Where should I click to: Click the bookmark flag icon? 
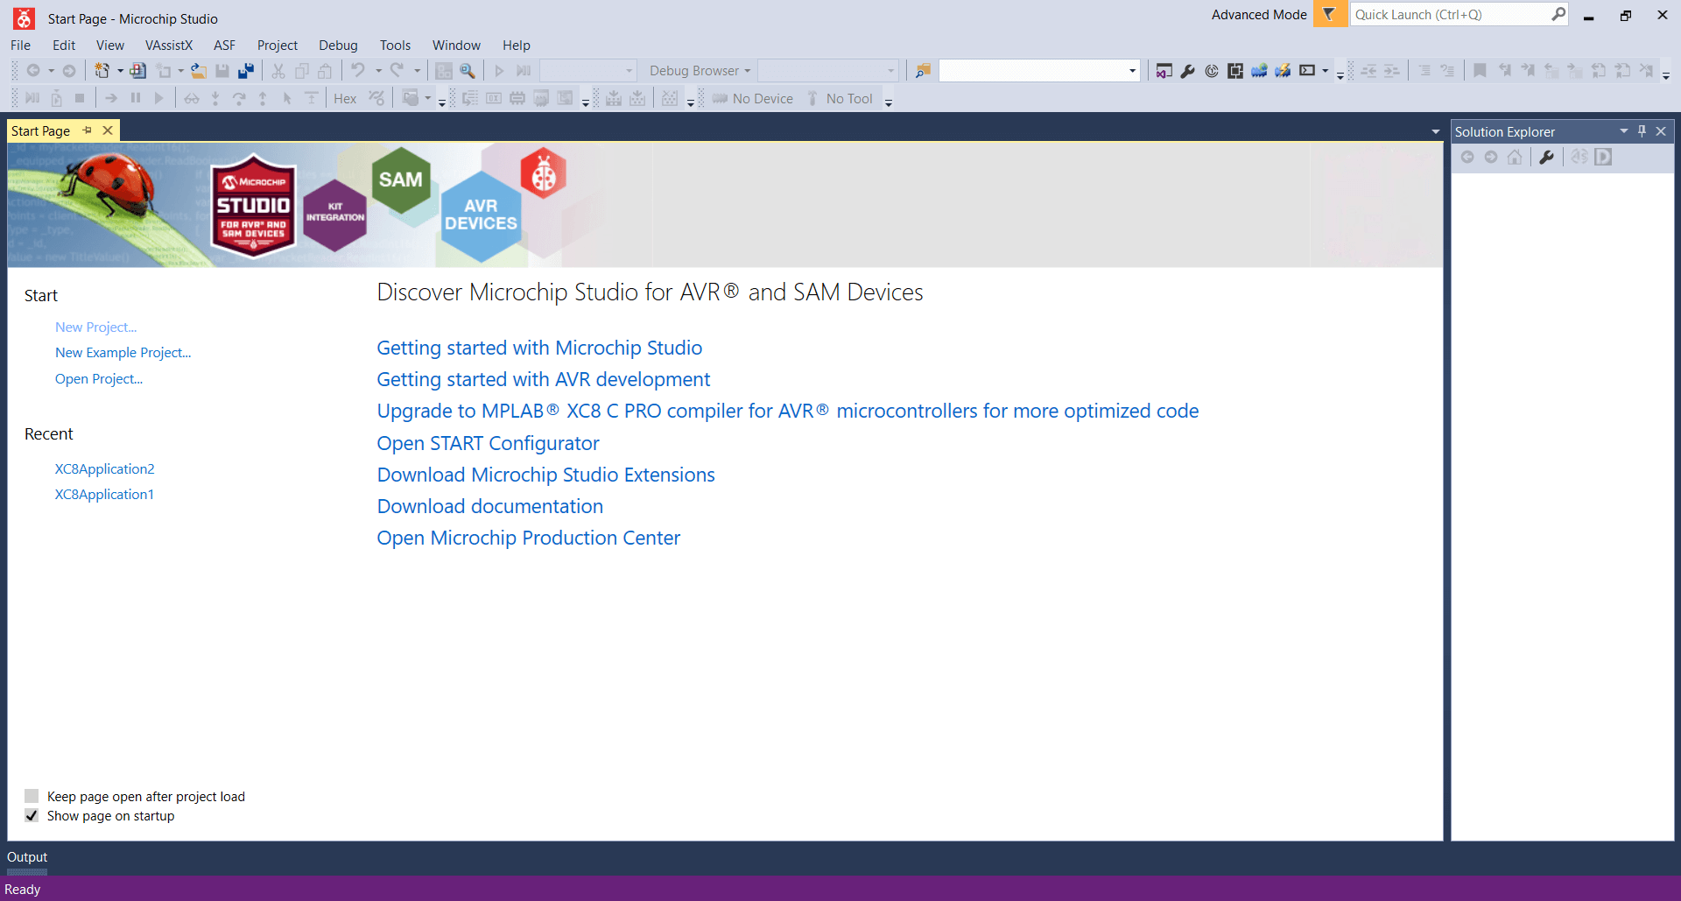(x=1480, y=71)
